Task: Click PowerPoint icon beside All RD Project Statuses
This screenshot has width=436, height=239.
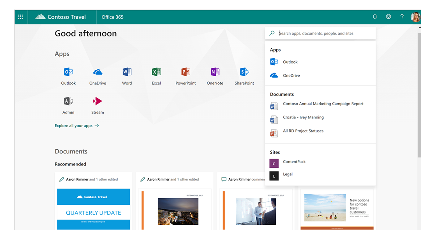Action: [x=274, y=133]
